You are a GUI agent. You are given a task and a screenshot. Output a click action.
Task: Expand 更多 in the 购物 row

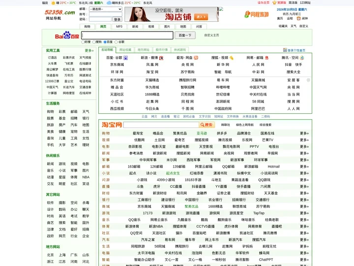pos(304,133)
